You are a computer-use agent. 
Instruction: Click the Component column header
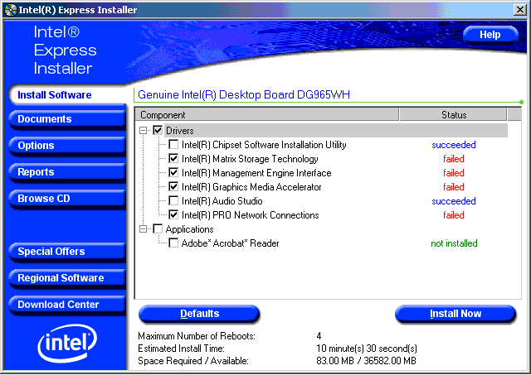point(267,115)
